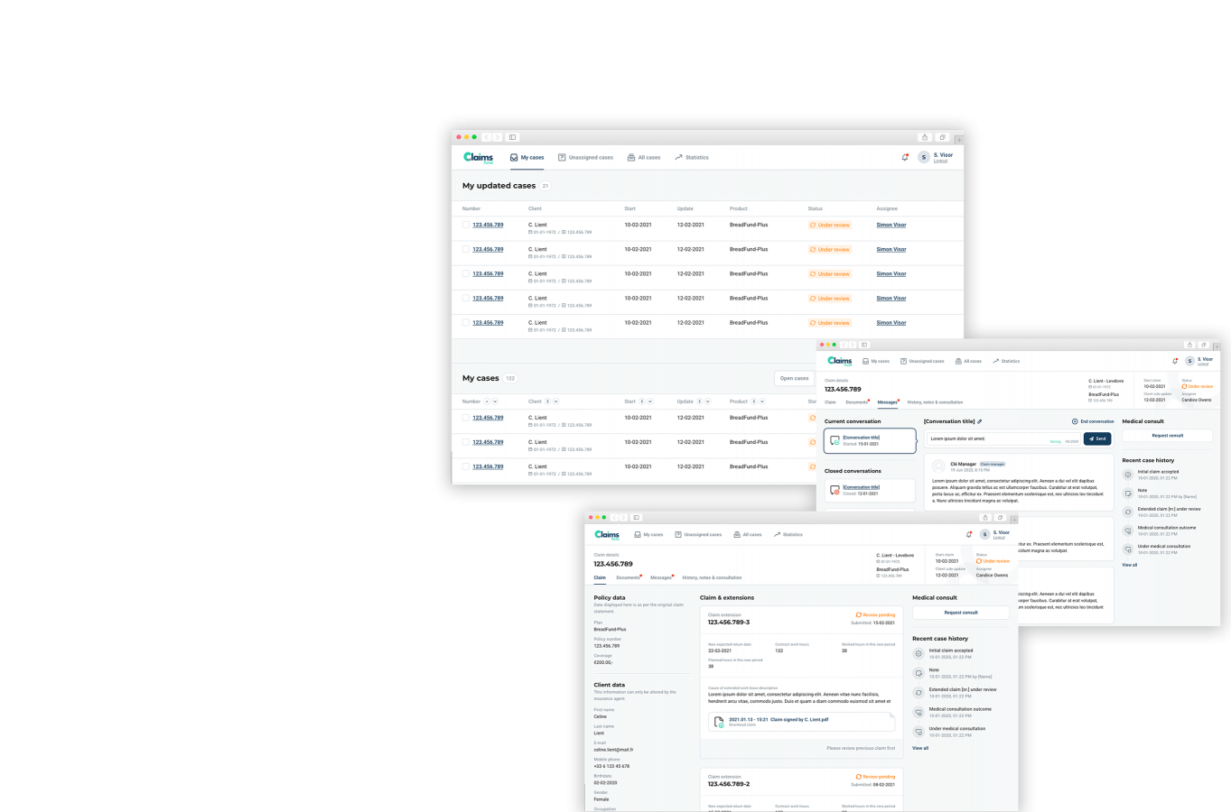Click Send button in Messages window
Viewport: 1231px width, 812px height.
pos(1097,438)
